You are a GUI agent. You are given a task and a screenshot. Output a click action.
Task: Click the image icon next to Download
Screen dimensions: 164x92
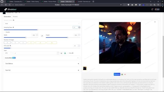tap(122, 74)
